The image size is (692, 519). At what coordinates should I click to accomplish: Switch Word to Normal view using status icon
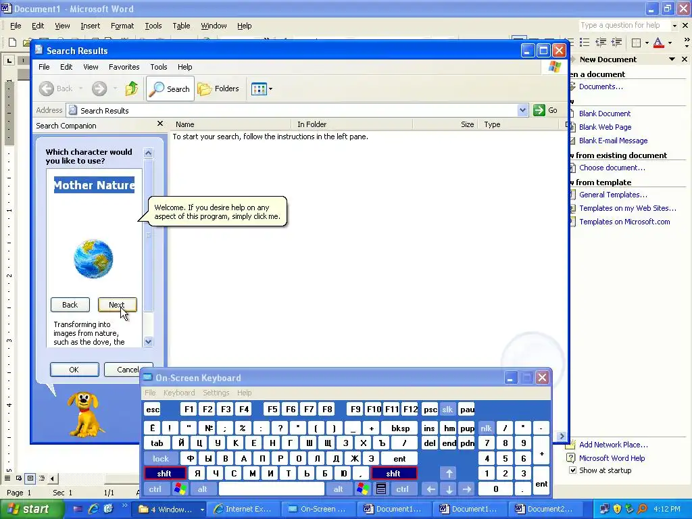[7, 478]
